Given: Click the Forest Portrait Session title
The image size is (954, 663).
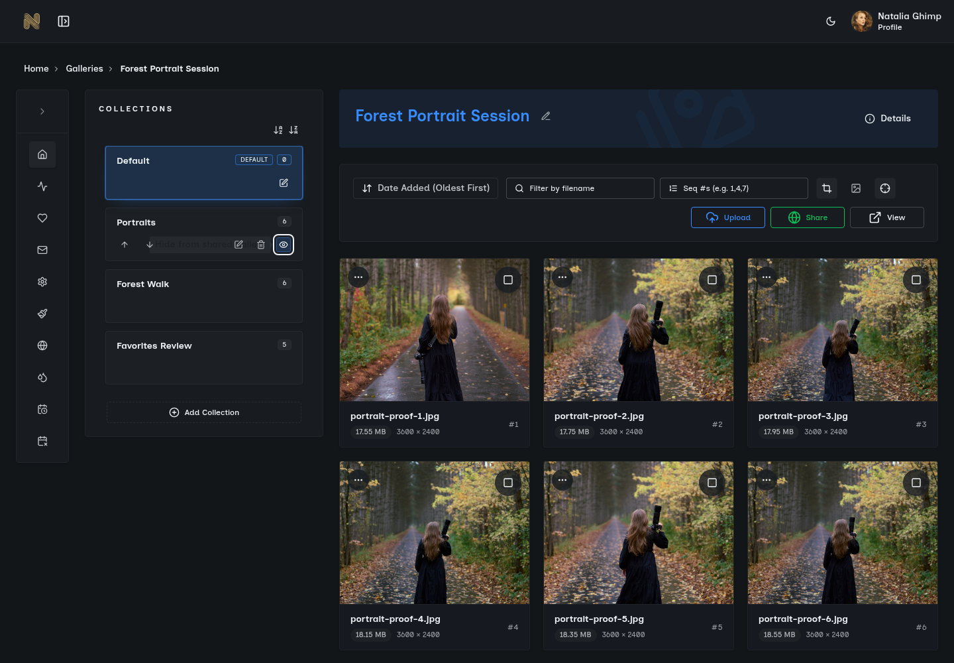Looking at the screenshot, I should [x=443, y=116].
